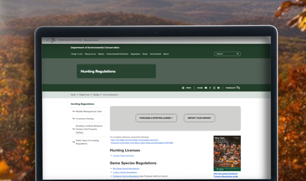Click Hunting & Trapping guide cover thumbnail
Screen dimensions: 306x181
pyautogui.click(x=227, y=153)
